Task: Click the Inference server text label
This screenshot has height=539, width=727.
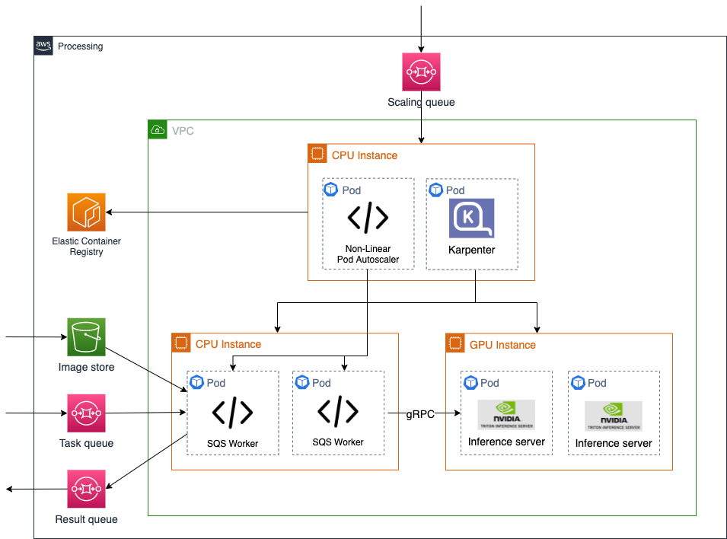Action: coord(505,442)
